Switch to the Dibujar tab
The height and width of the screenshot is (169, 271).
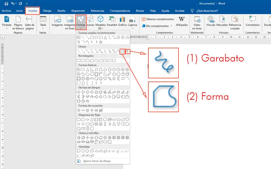click(47, 11)
